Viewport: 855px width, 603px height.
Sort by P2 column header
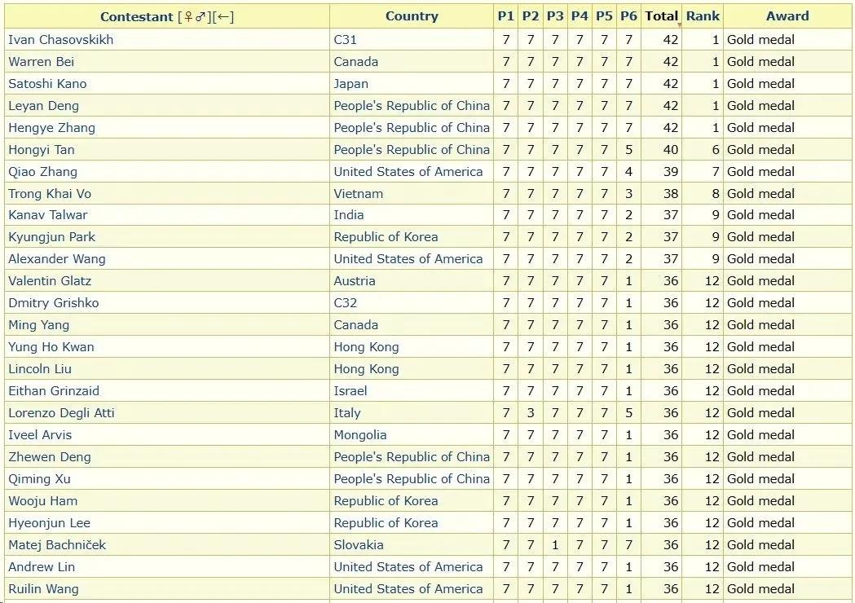[531, 16]
